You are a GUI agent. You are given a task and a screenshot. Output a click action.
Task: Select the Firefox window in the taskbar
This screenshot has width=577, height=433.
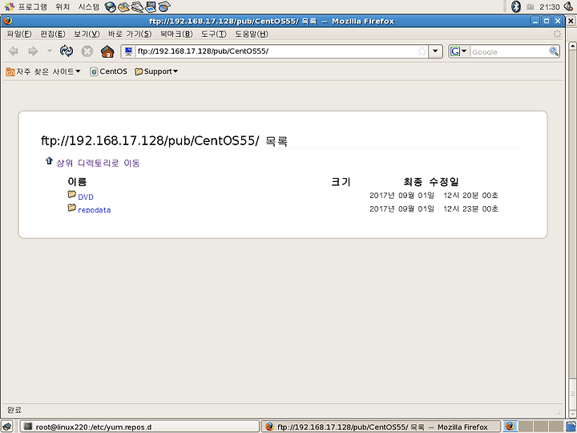pyautogui.click(x=380, y=427)
